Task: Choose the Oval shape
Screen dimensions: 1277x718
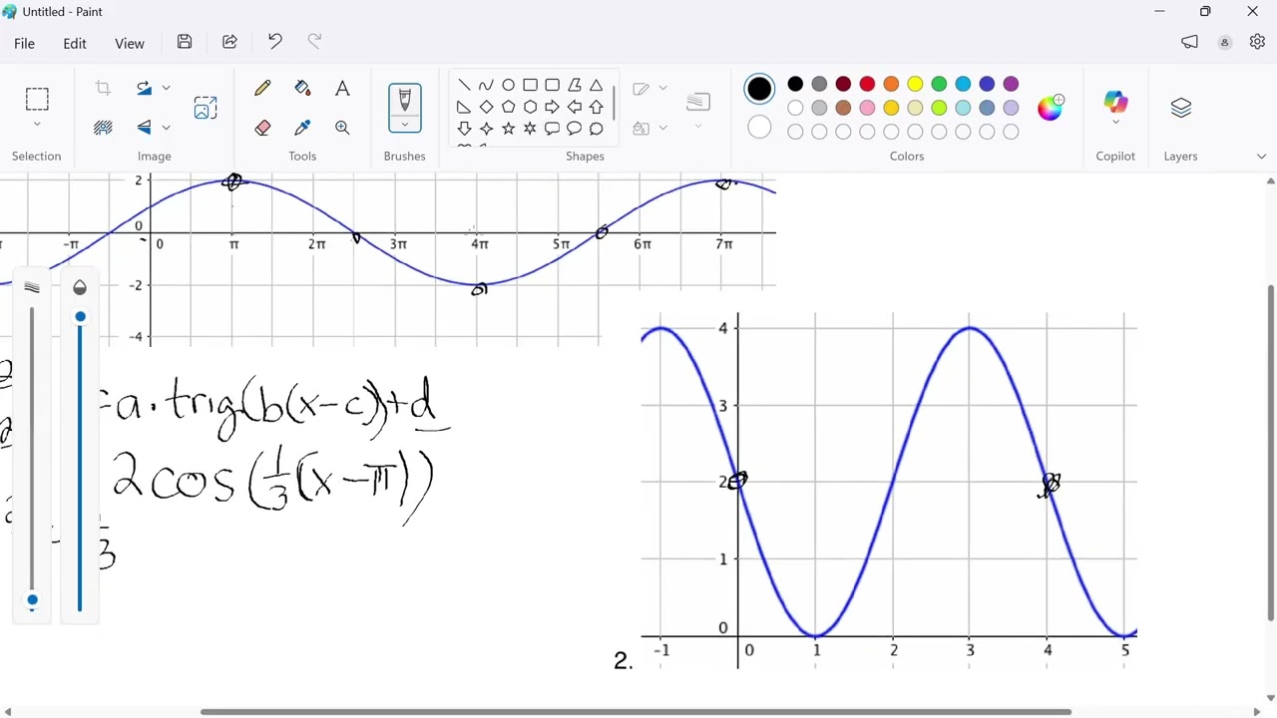Action: pos(508,85)
